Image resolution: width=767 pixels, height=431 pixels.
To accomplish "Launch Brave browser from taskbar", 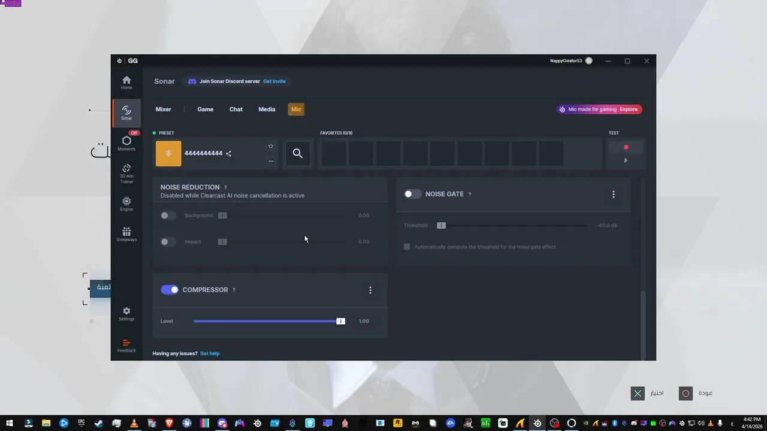I will pos(169,423).
